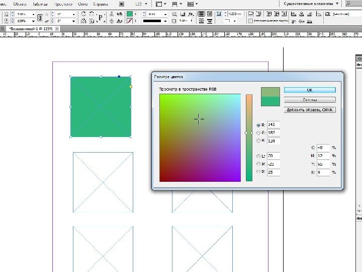Switch to the Безымянный-1 document tab

pos(31,29)
